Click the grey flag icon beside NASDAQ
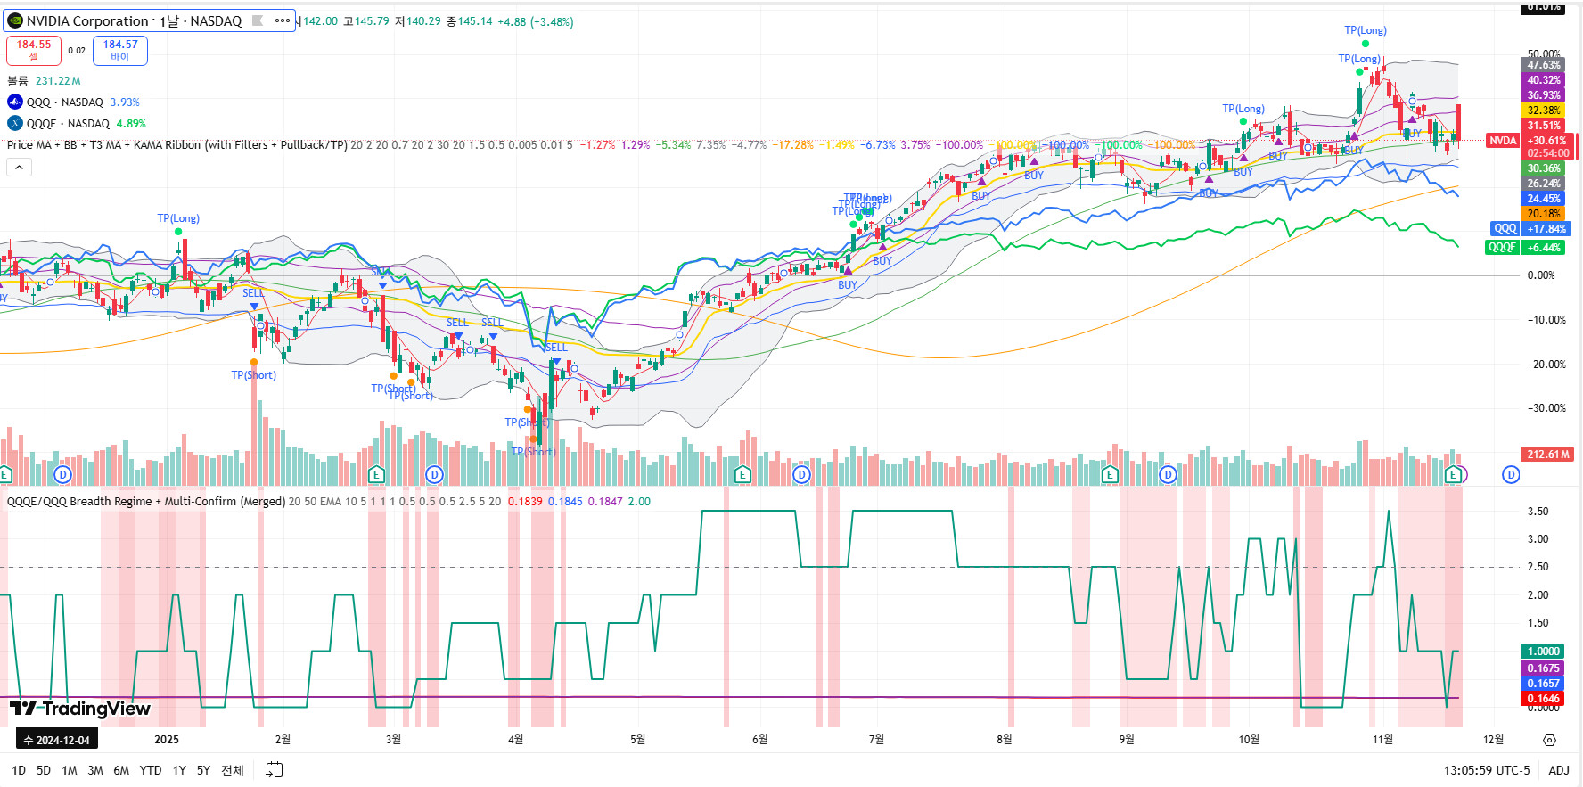The height and width of the screenshot is (787, 1583). pos(258,20)
